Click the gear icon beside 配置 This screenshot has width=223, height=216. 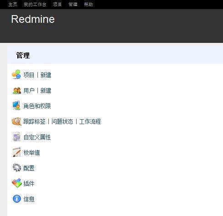click(16, 168)
